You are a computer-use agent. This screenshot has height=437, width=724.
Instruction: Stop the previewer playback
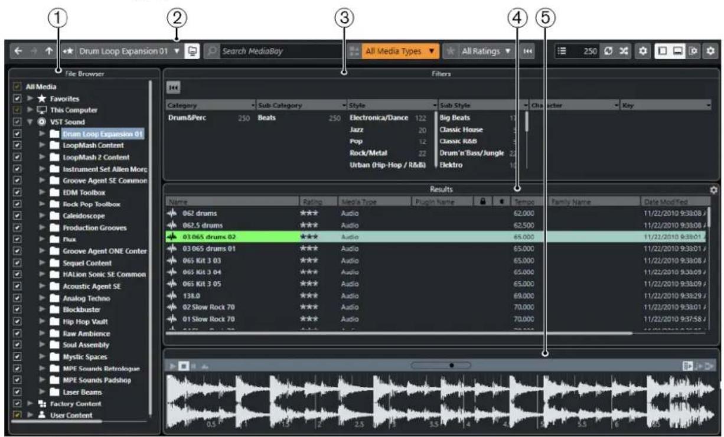[182, 366]
